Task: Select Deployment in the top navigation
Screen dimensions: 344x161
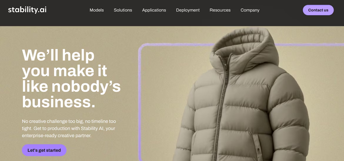Action: pos(188,10)
